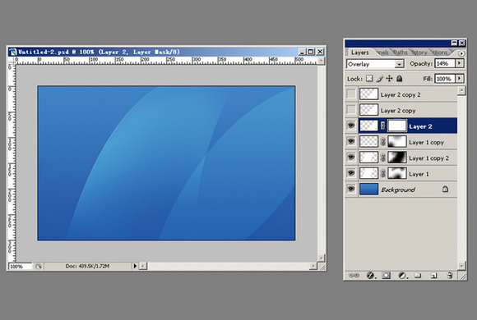Click the mask link icon on Layer 1 copy 2

click(x=383, y=158)
